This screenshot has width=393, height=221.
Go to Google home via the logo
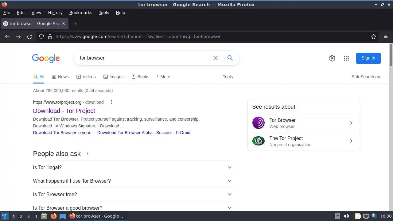tap(46, 58)
